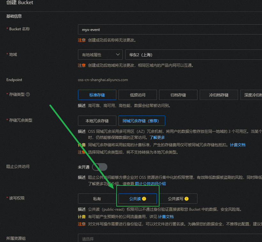The height and width of the screenshot is (242, 262).
Task: Open the 有地域属性 region type dropdown
Action: 100,55
